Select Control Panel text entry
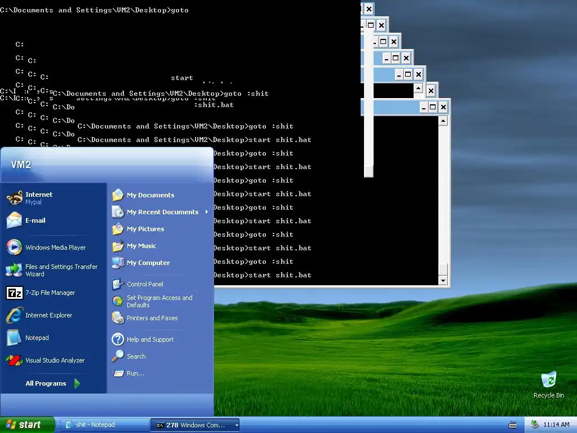Viewport: 577px width, 433px height. [x=145, y=284]
